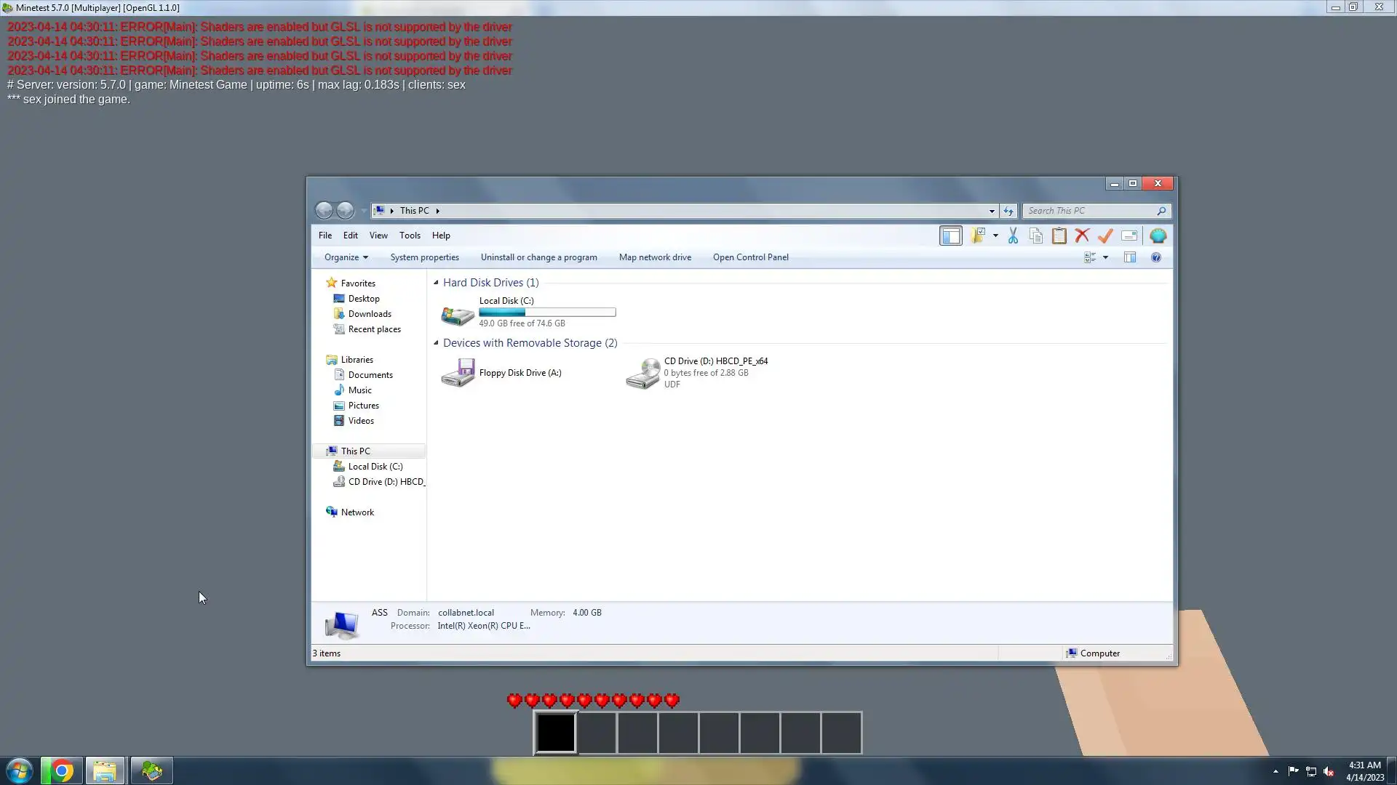Click Local Disk (C:) usage bar
The image size is (1397, 785).
pos(547,313)
